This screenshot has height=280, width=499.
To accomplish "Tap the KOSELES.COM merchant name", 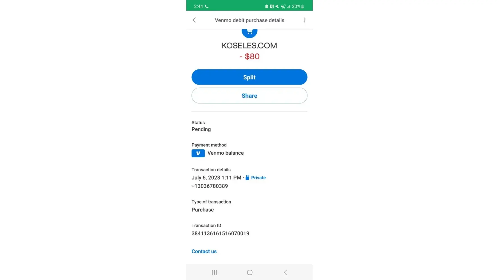I will click(x=250, y=46).
